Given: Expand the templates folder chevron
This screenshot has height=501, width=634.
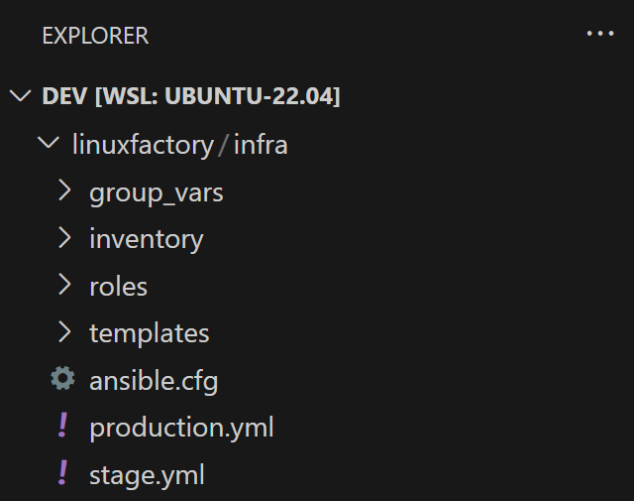Looking at the screenshot, I should point(65,332).
